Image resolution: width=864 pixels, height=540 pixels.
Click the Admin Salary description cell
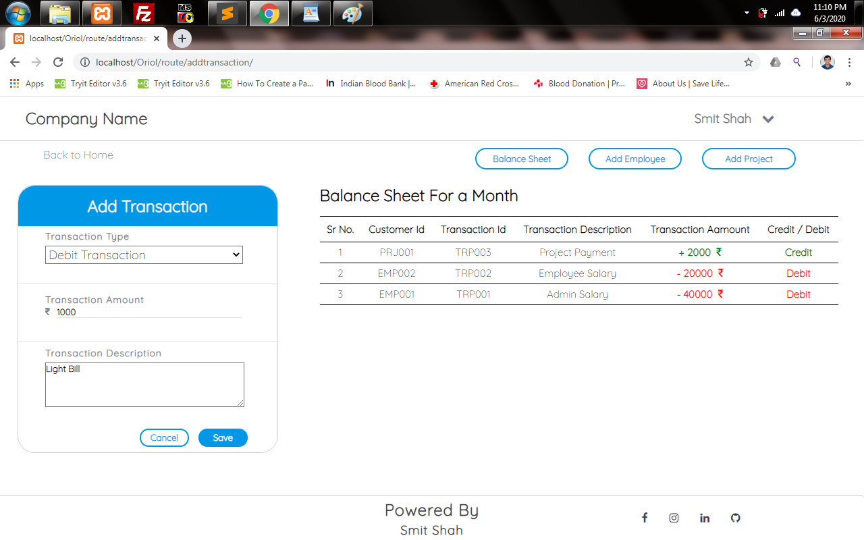[x=577, y=294]
